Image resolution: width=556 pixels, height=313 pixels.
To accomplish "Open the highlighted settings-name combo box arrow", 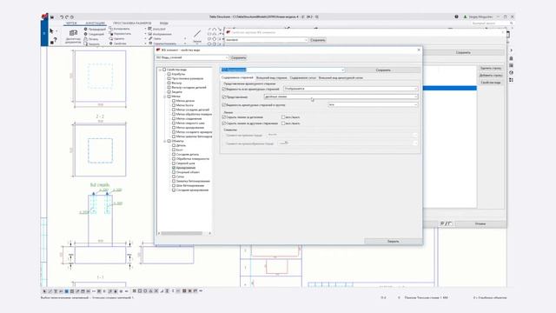I will (x=342, y=70).
